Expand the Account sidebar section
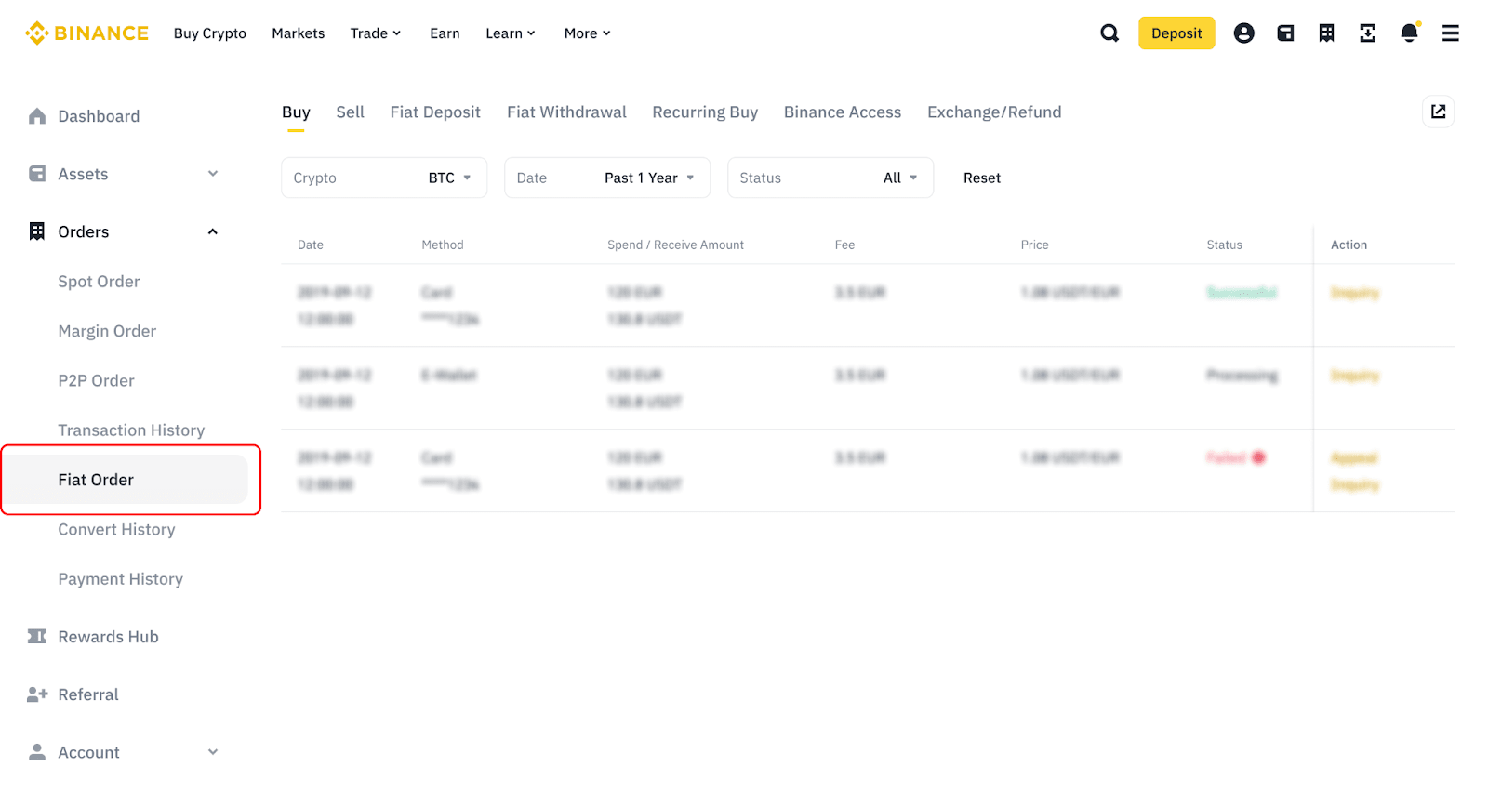1488x793 pixels. [213, 752]
